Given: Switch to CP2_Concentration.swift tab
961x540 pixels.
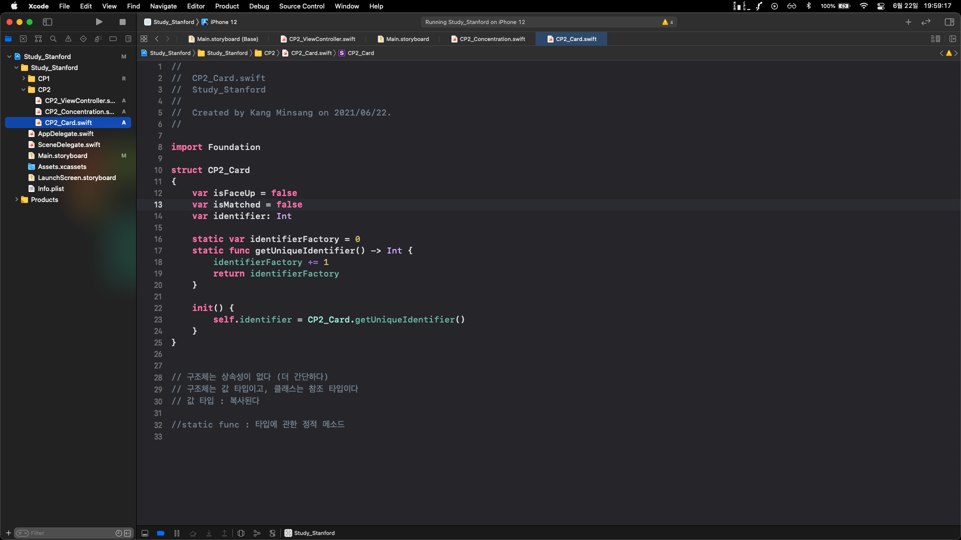Looking at the screenshot, I should point(492,39).
